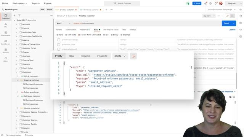Switch to the Raw response view

(71, 56)
